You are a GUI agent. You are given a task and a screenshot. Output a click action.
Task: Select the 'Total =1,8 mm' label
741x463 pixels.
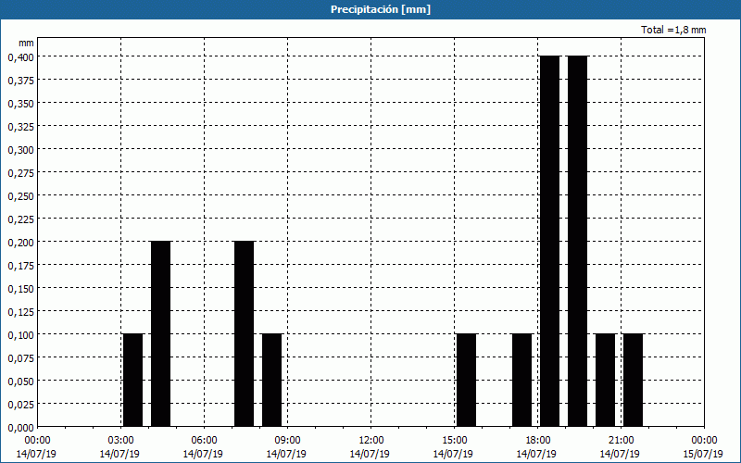(x=673, y=30)
